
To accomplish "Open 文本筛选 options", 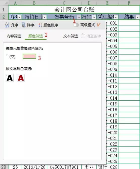I will point(71,36).
